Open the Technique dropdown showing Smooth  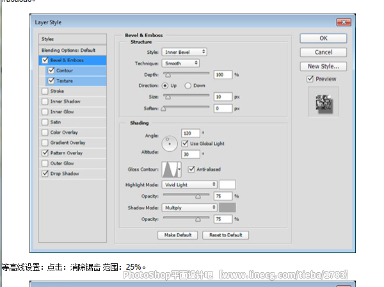pyautogui.click(x=180, y=63)
